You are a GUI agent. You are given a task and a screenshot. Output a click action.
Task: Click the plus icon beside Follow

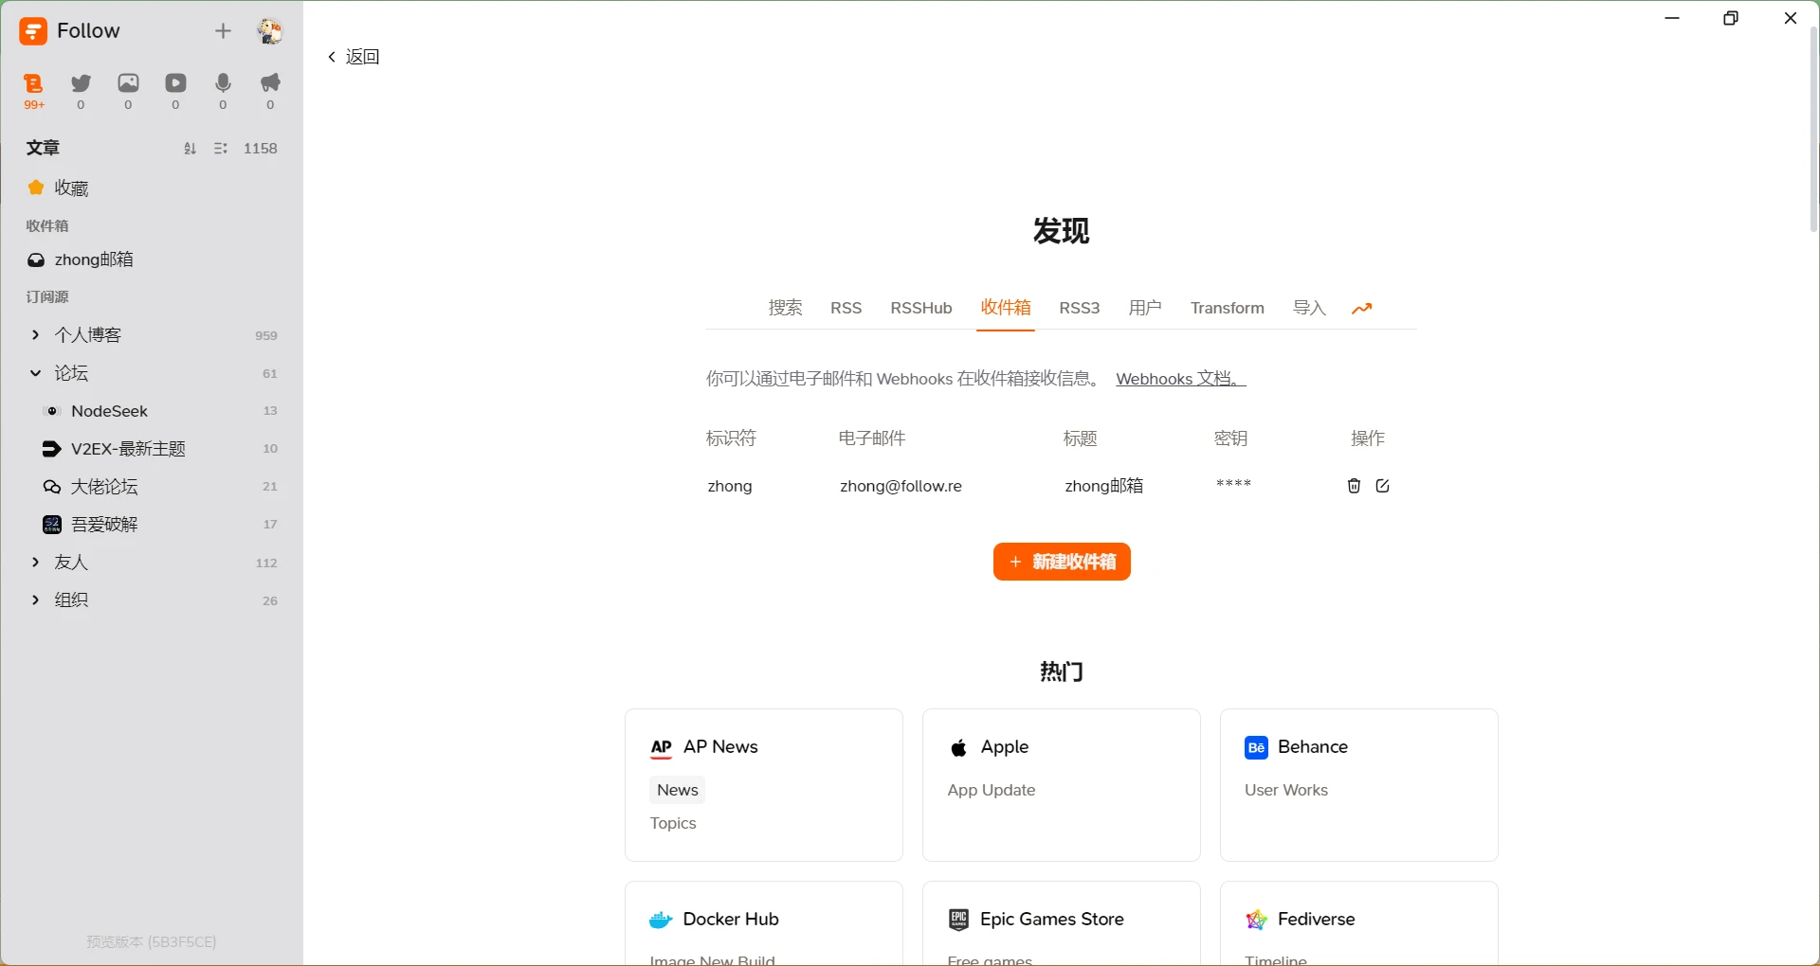point(223,31)
